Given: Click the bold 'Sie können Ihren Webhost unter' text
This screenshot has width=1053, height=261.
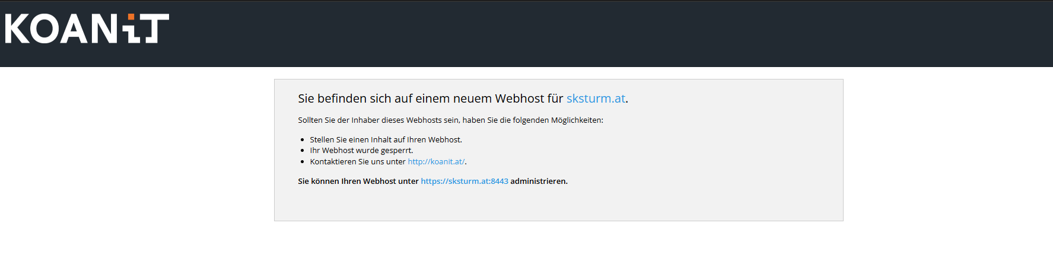Looking at the screenshot, I should (358, 181).
